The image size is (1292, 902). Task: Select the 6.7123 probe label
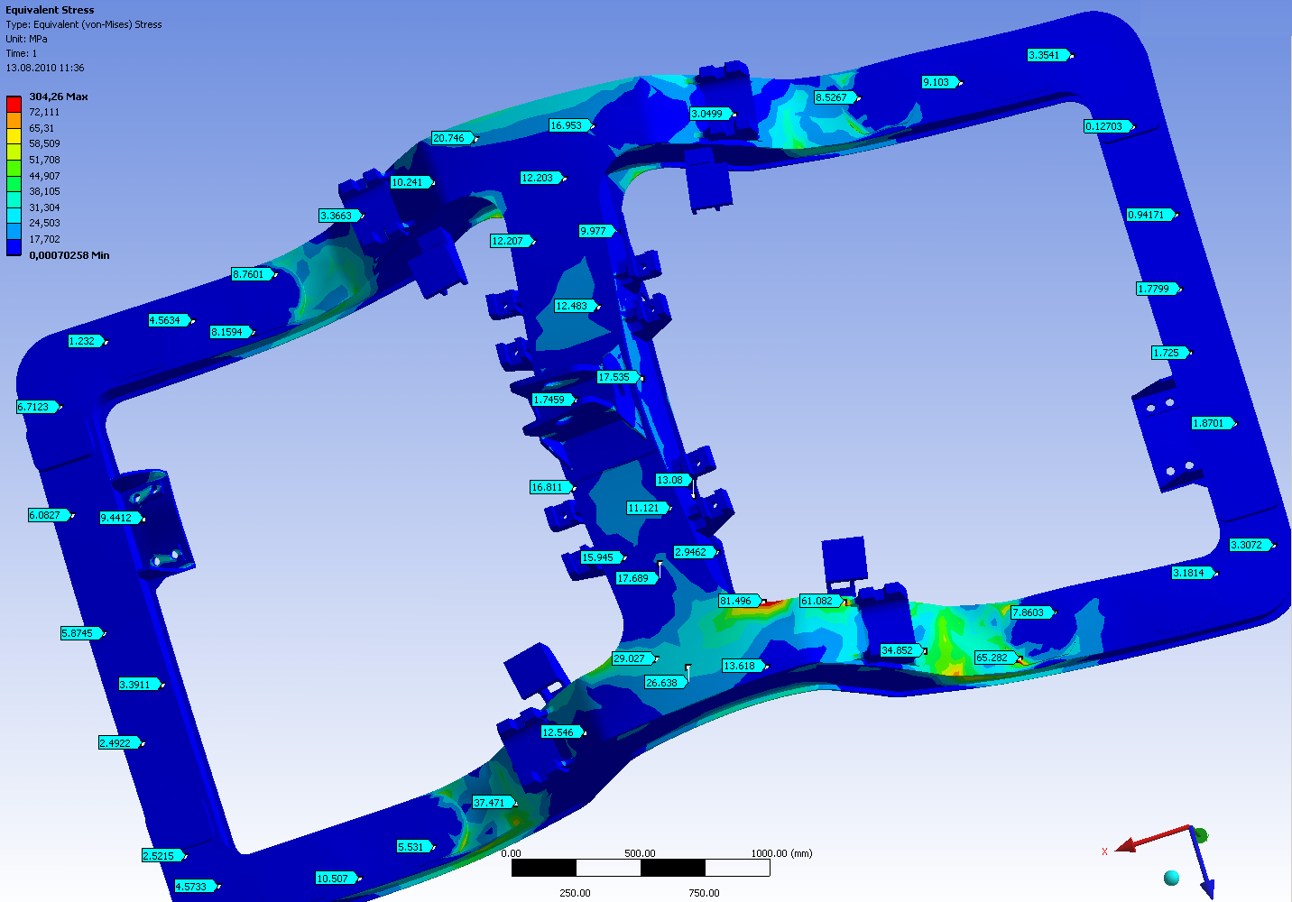pyautogui.click(x=37, y=407)
